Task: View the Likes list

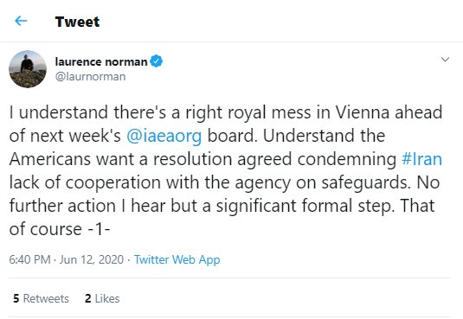Action: point(107,298)
